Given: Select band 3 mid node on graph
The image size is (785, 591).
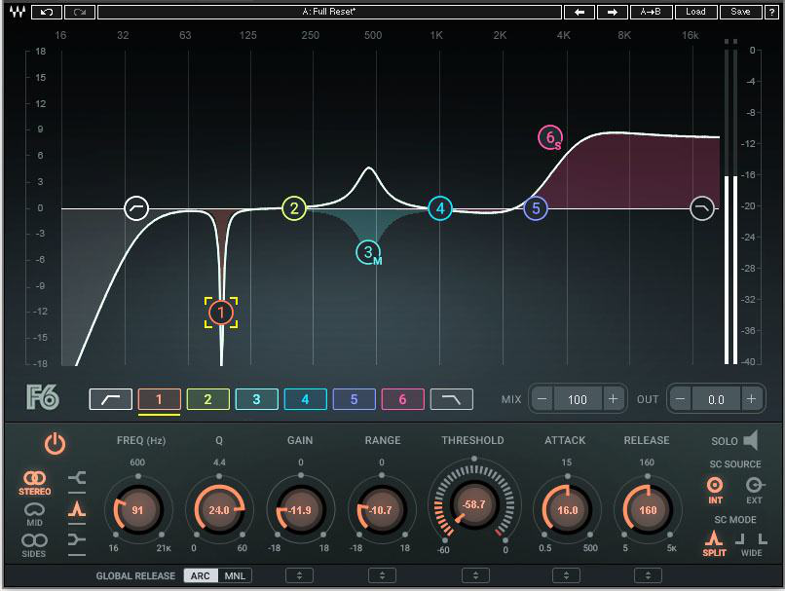Looking at the screenshot, I should 368,253.
